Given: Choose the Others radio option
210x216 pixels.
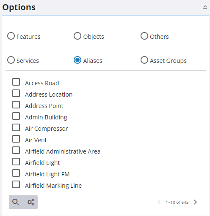Looking at the screenshot, I should [x=144, y=36].
